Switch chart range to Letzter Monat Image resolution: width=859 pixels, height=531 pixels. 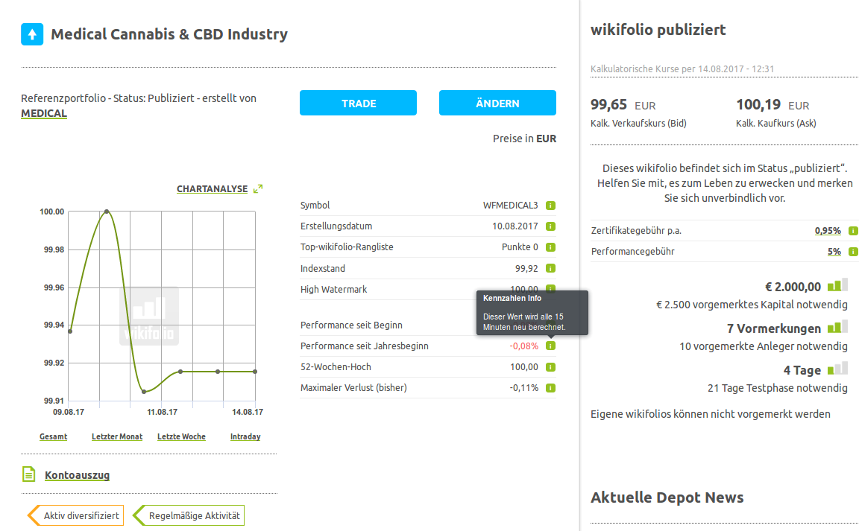click(117, 436)
